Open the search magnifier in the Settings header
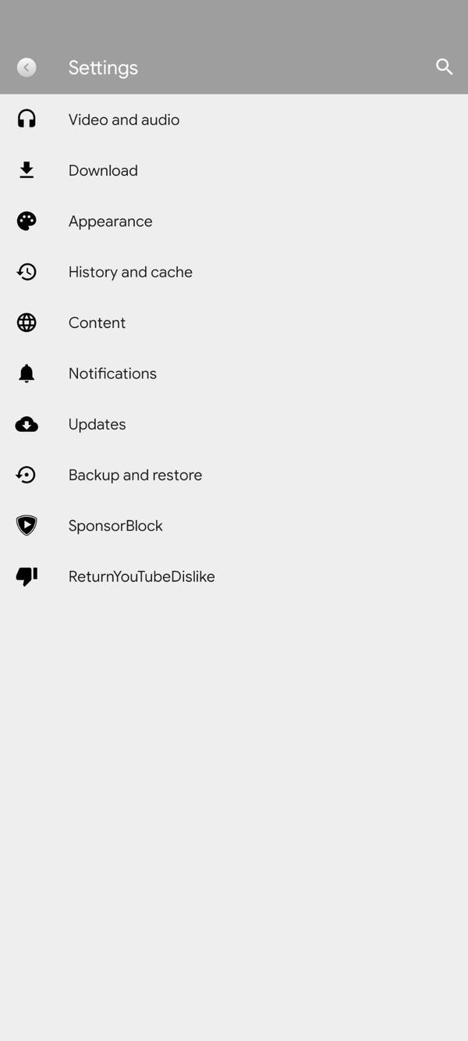 point(444,66)
